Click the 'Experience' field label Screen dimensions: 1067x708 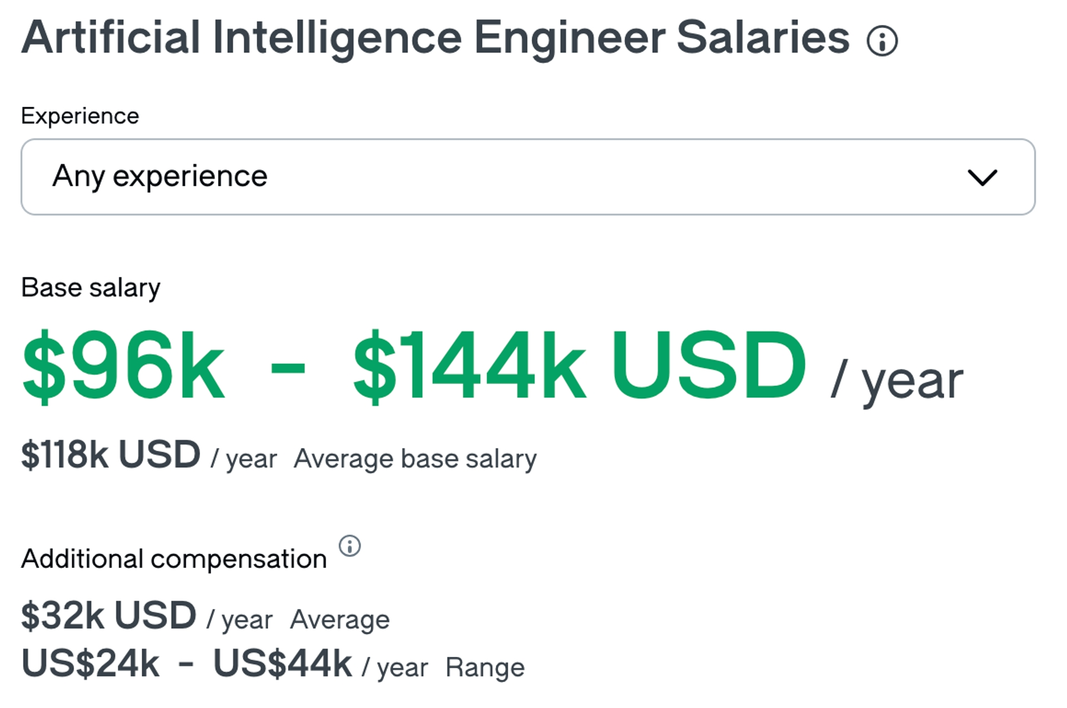tap(80, 116)
